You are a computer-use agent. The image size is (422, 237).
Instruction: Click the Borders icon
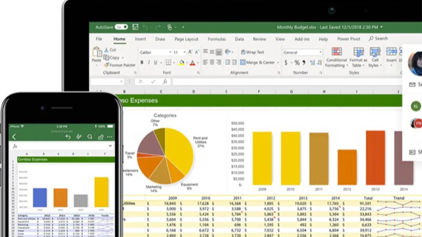tap(168, 63)
